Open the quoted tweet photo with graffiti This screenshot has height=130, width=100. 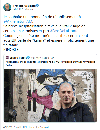point(50,96)
